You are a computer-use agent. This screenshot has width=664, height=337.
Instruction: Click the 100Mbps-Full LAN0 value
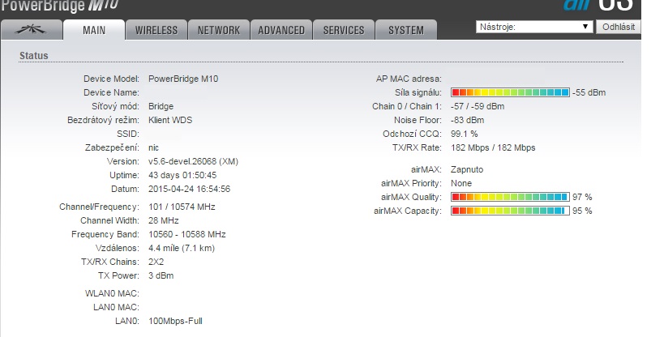tap(175, 322)
